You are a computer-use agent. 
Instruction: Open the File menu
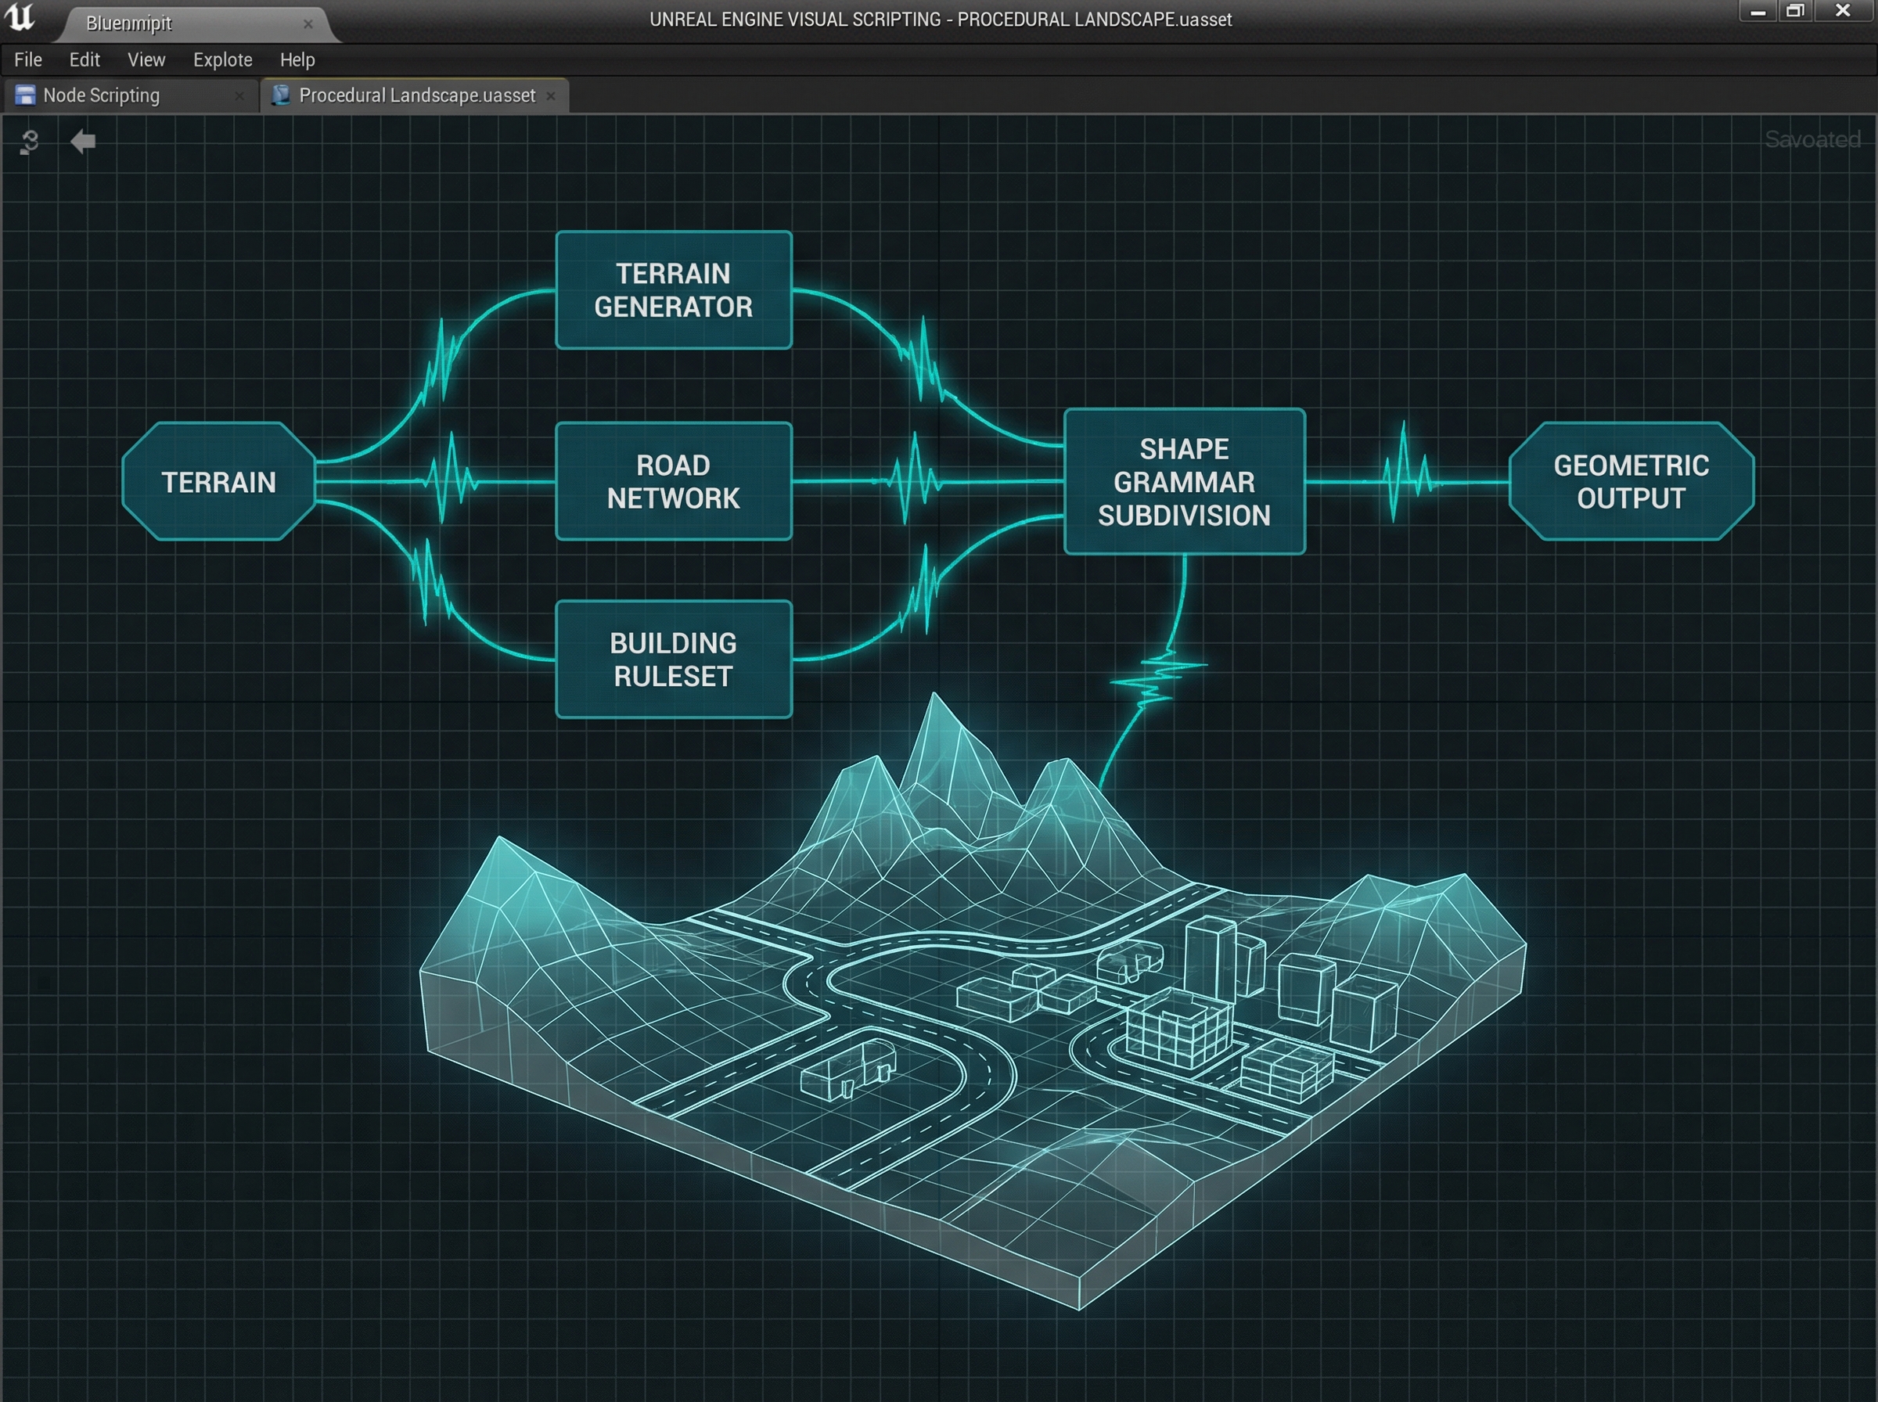(x=28, y=59)
